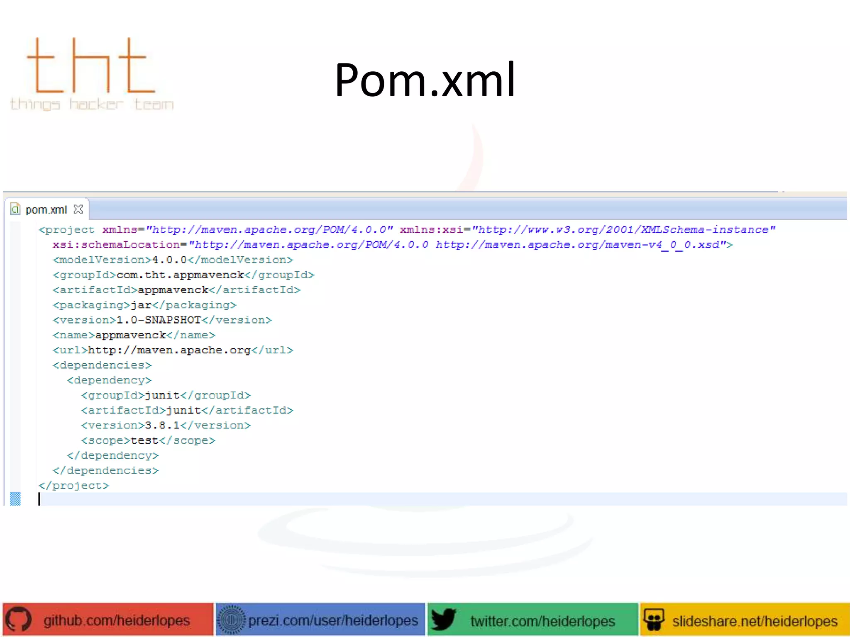
Task: Click the opening dependencies tag
Action: click(102, 365)
